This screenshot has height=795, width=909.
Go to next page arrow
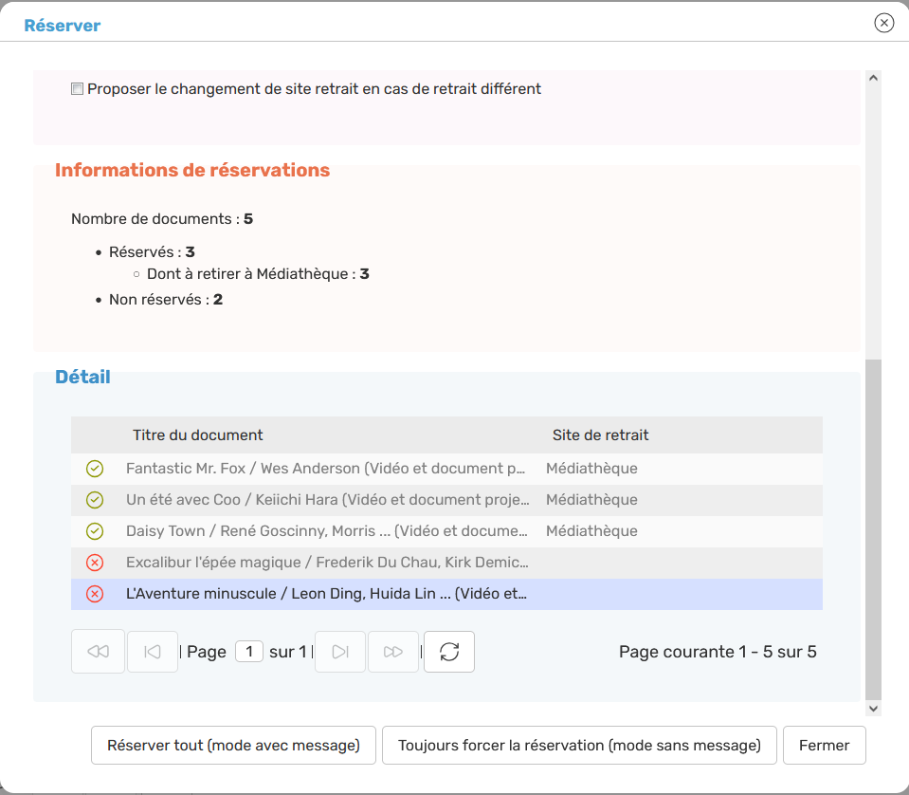[340, 652]
